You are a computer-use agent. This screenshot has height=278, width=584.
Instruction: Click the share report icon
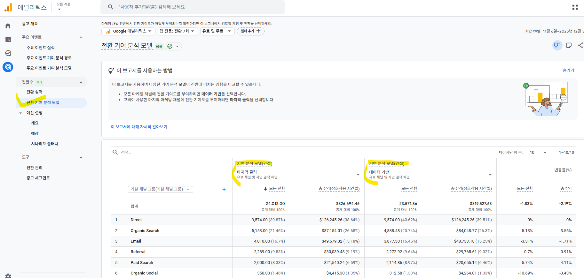coord(580,45)
